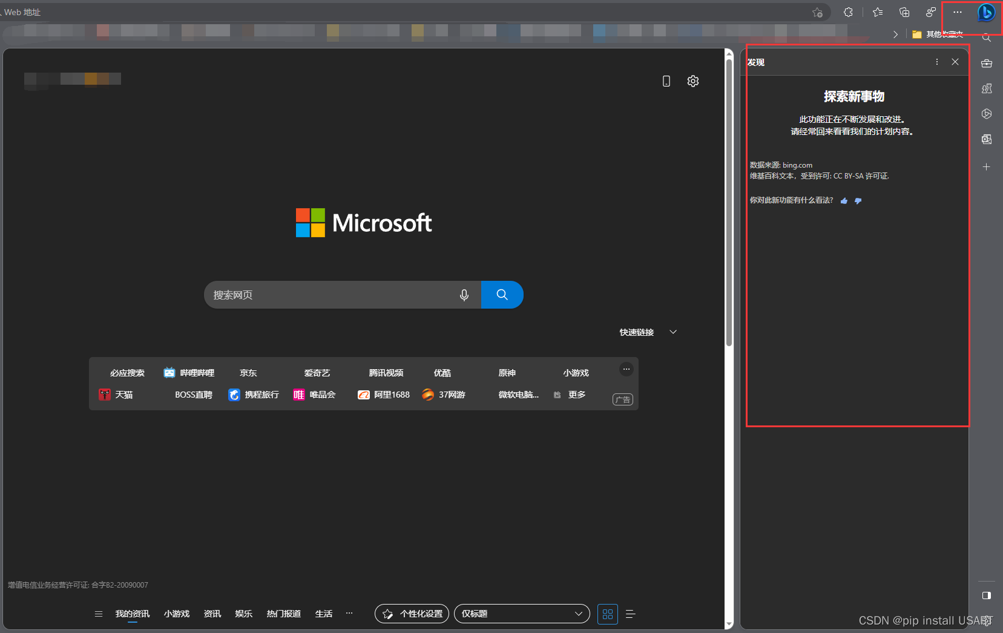This screenshot has width=1003, height=633.
Task: Open the 微软电脑 quick link
Action: tap(518, 395)
